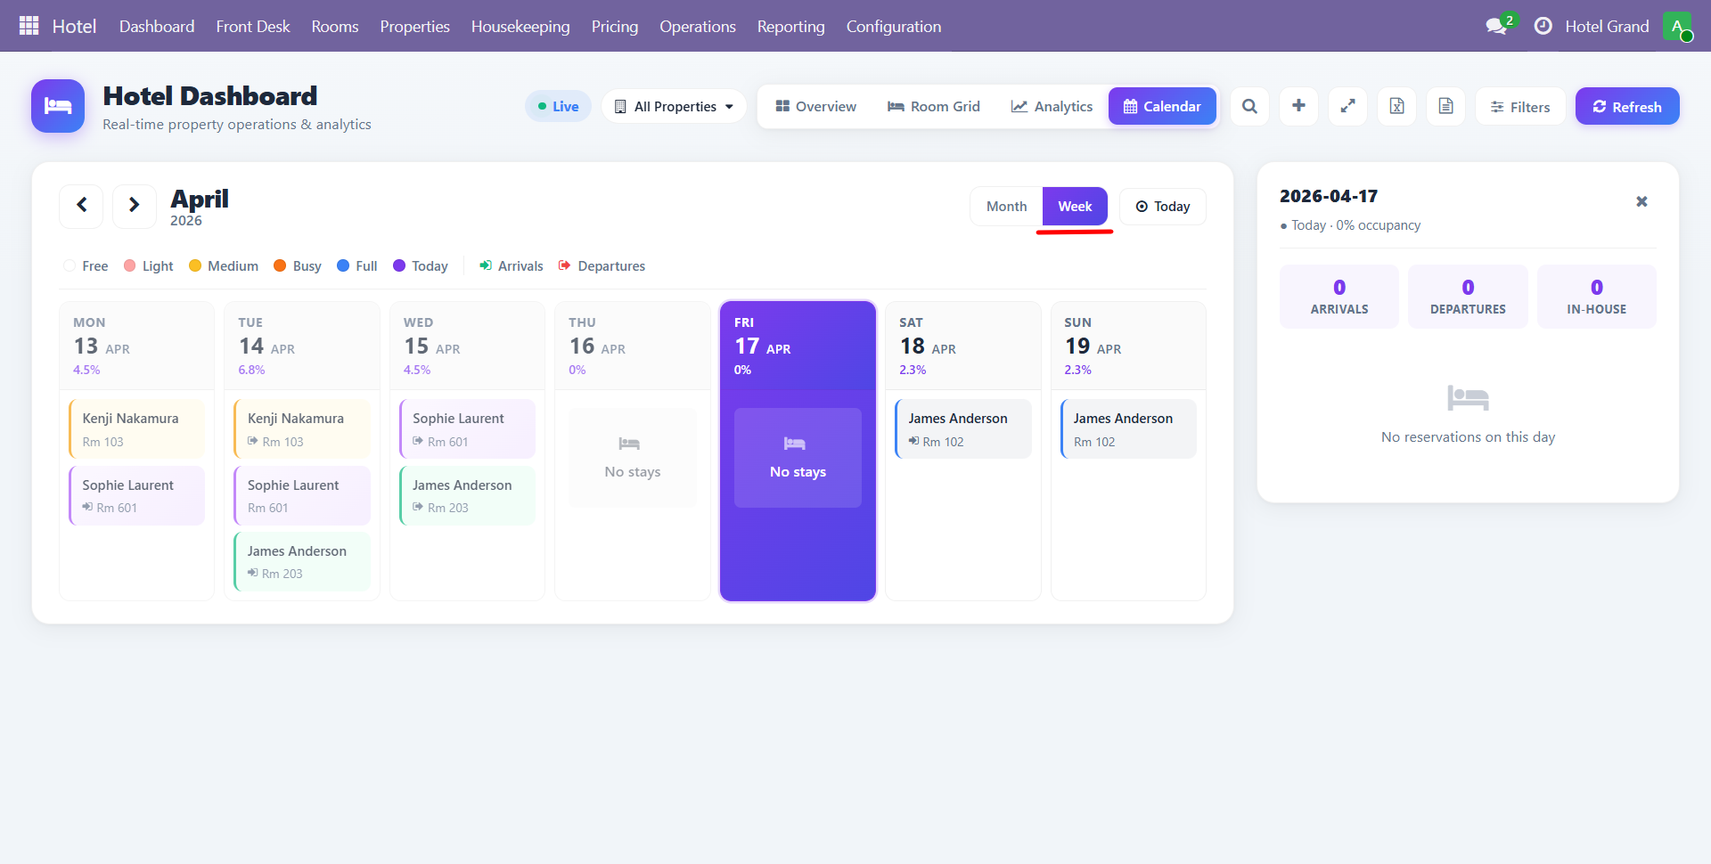
Task: Open the Filters button
Action: [1519, 107]
